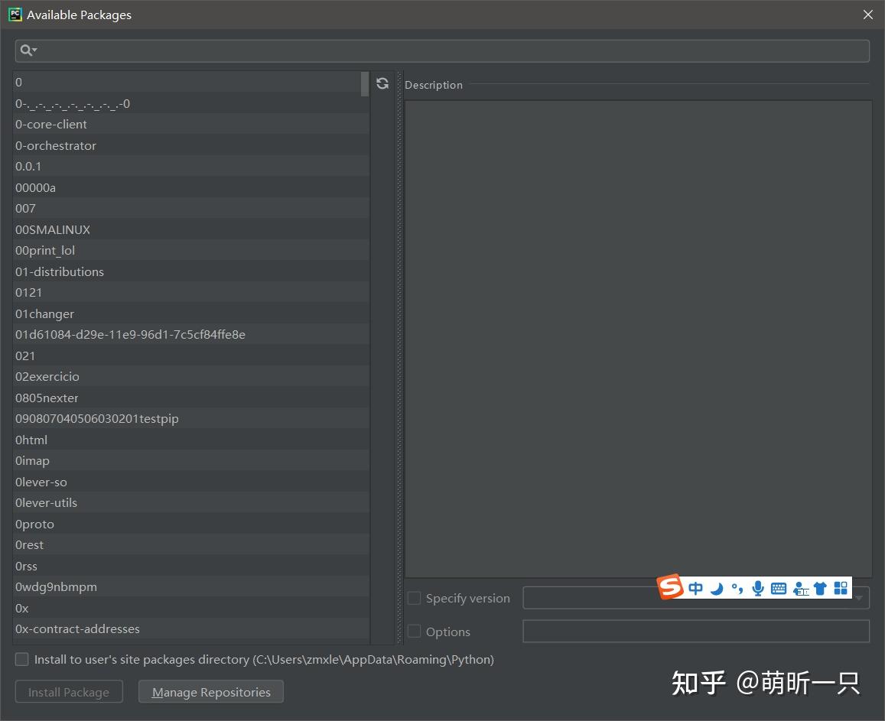Click the package list scrollbar thumb
This screenshot has width=885, height=721.
[365, 83]
